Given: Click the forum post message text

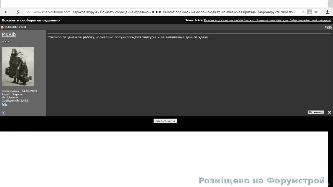Looking at the screenshot, I should pyautogui.click(x=128, y=37).
